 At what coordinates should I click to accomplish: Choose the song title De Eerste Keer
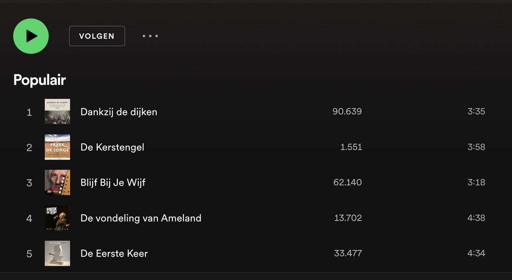pos(114,254)
